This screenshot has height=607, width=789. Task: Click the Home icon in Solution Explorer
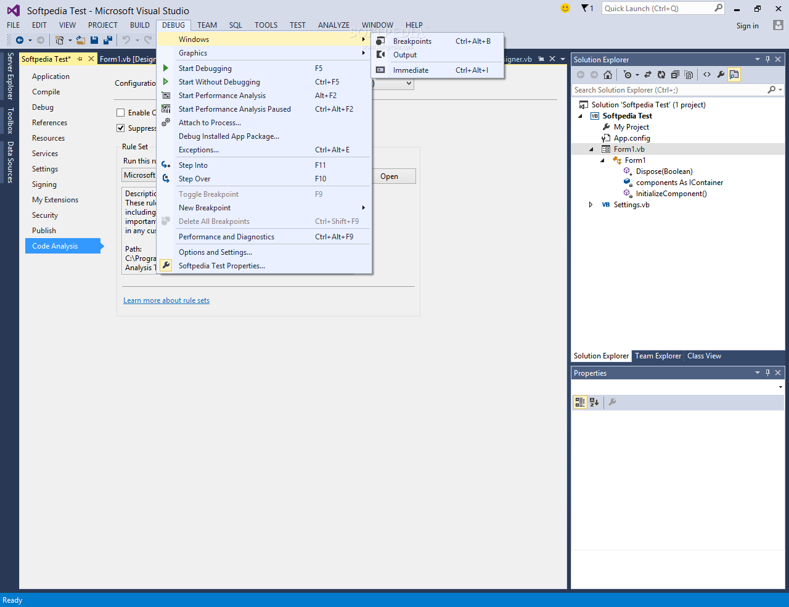[x=608, y=75]
